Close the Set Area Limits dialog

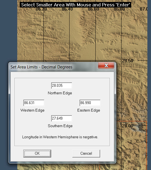click(106, 65)
